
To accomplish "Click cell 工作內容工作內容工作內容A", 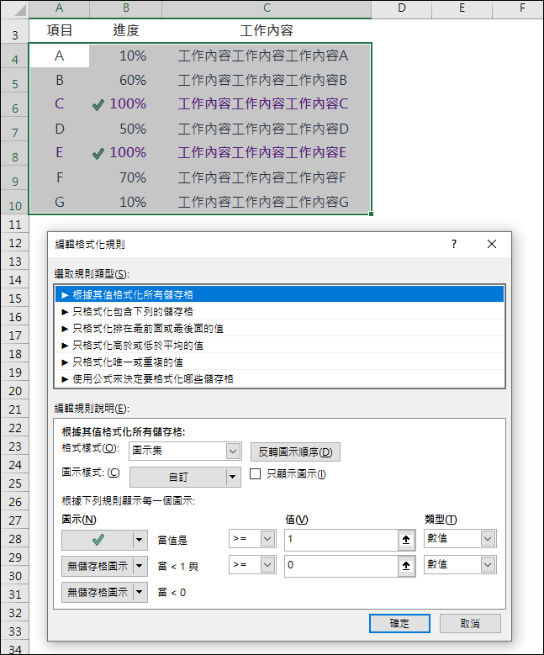I will point(267,55).
